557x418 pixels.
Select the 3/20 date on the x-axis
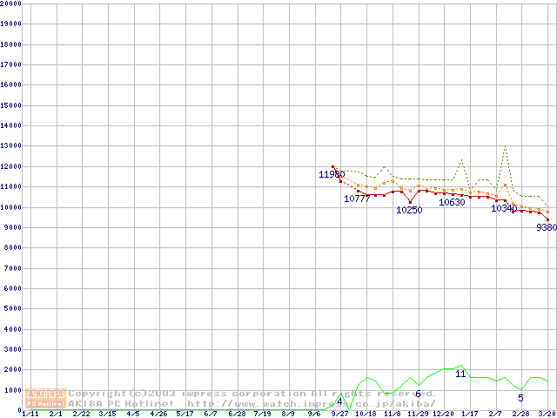pyautogui.click(x=547, y=414)
